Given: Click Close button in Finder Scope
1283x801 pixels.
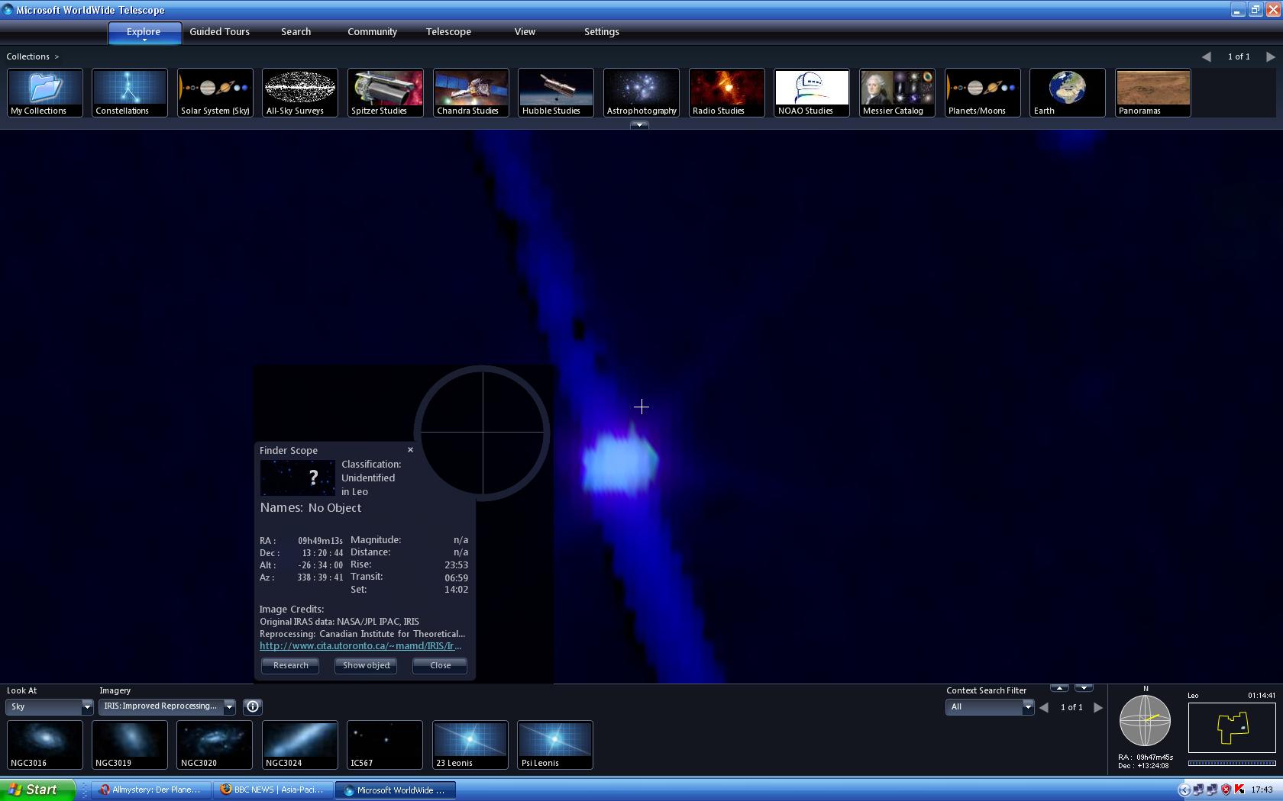Looking at the screenshot, I should pos(441,665).
